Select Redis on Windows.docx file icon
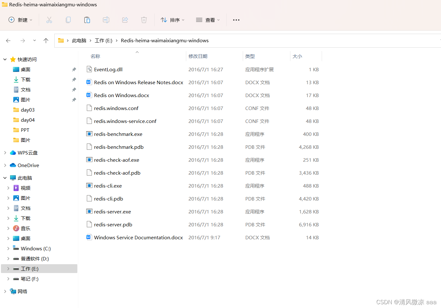The image size is (441, 308). point(89,95)
